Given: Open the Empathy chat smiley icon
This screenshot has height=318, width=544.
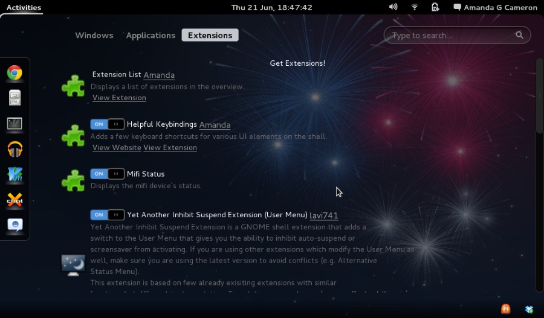Looking at the screenshot, I should tap(15, 225).
